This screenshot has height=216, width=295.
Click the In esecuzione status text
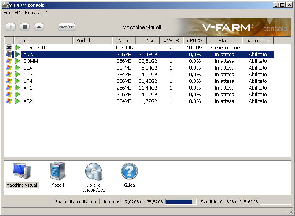pyautogui.click(x=224, y=48)
